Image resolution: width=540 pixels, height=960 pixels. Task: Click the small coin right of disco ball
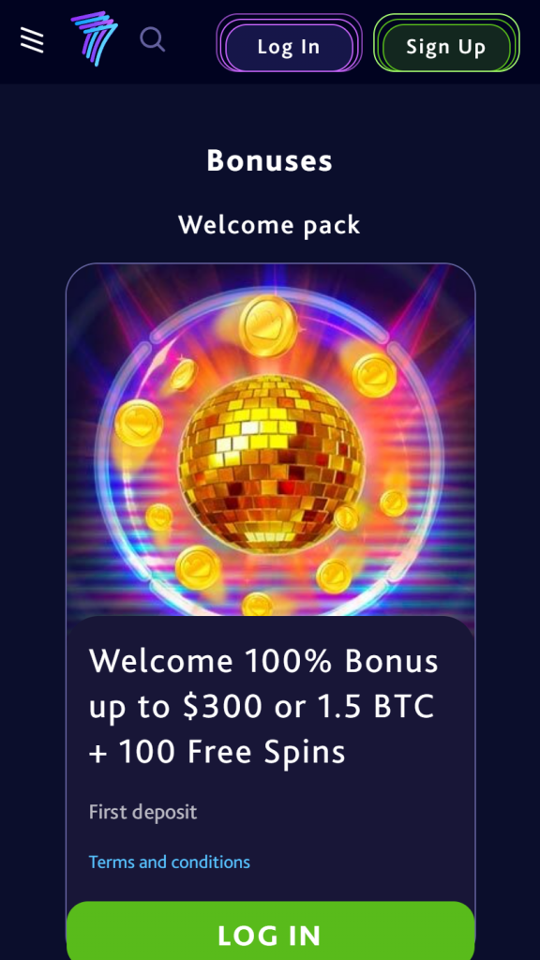pyautogui.click(x=393, y=502)
